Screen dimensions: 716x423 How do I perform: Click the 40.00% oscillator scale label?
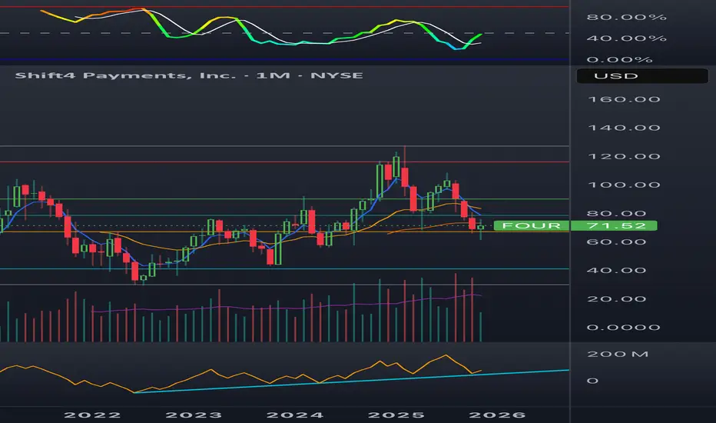[x=627, y=38]
